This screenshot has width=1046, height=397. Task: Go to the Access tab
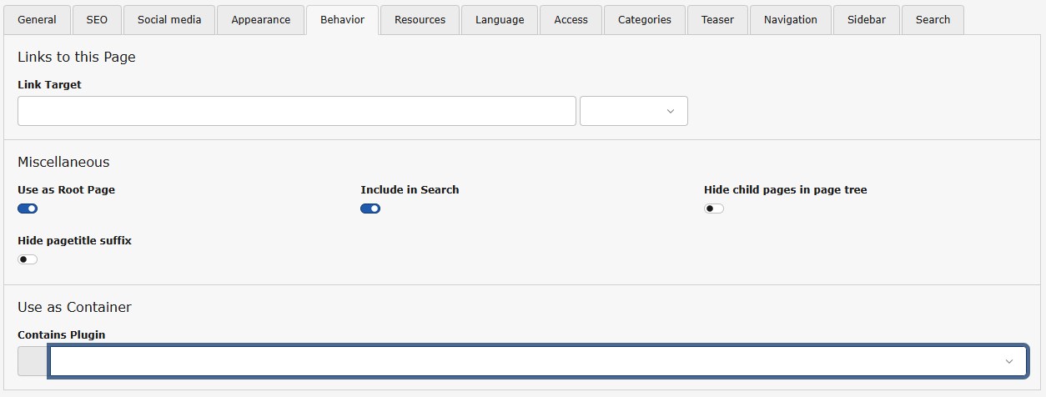[x=571, y=20]
